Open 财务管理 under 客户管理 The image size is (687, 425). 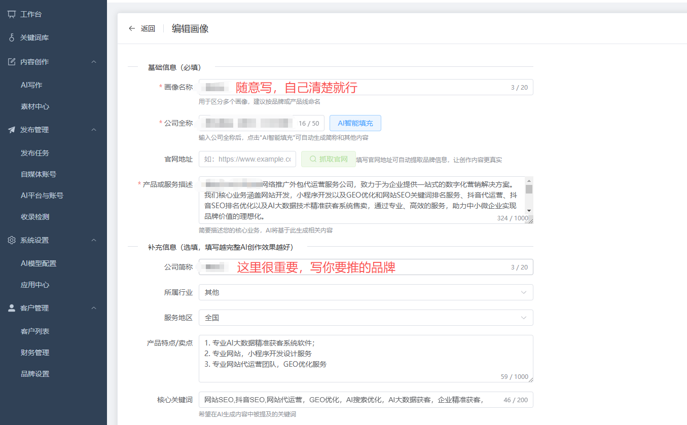[35, 352]
